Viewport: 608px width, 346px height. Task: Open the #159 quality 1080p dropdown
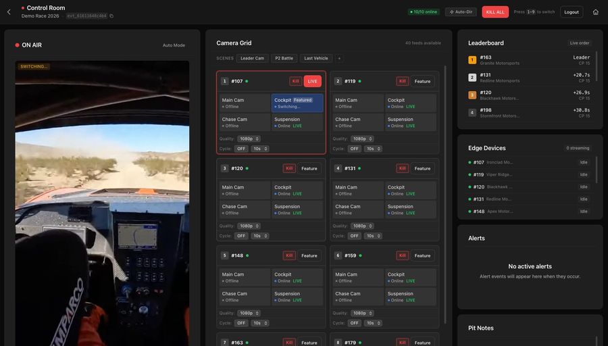362,313
